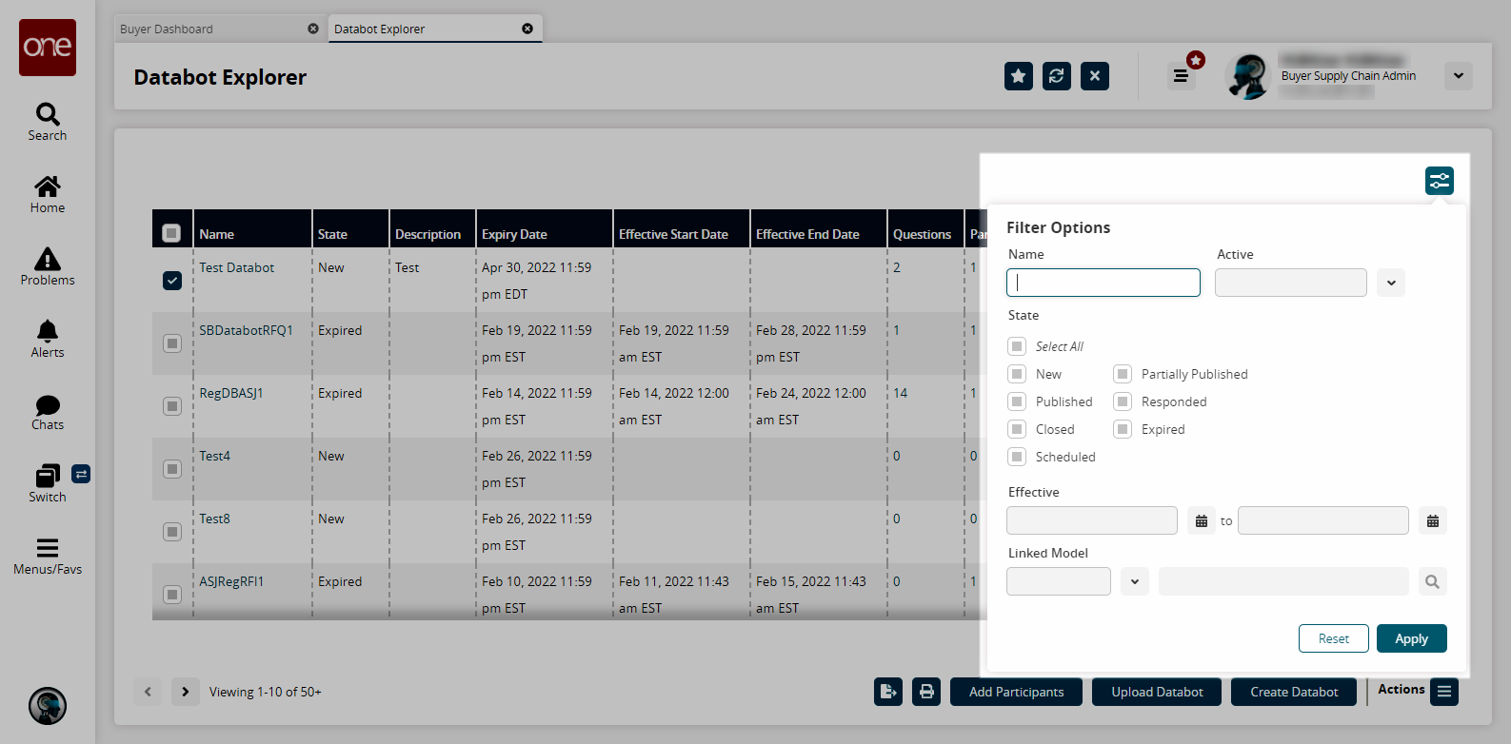This screenshot has width=1511, height=744.
Task: Refresh the Databot Explorer page
Action: pyautogui.click(x=1056, y=76)
